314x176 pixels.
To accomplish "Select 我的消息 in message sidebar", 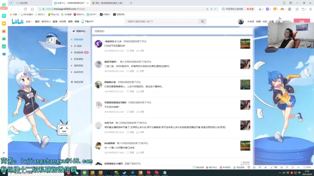I will point(78,65).
